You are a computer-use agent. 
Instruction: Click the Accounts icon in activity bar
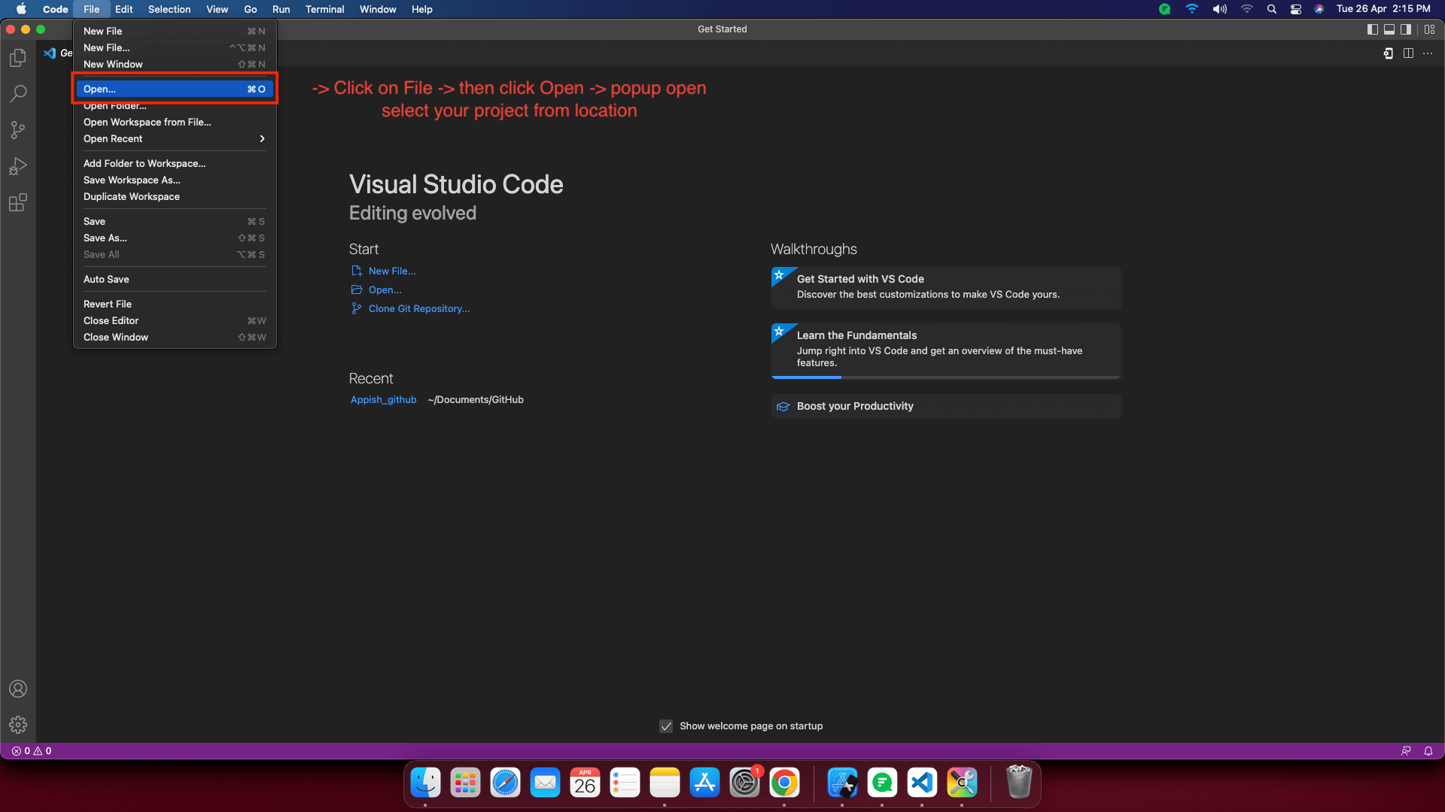click(x=18, y=689)
